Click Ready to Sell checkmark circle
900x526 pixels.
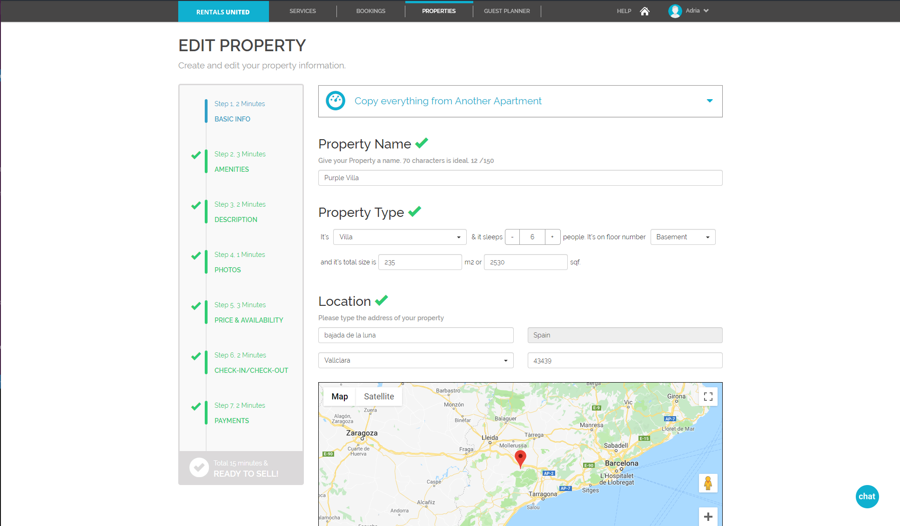[x=199, y=467]
